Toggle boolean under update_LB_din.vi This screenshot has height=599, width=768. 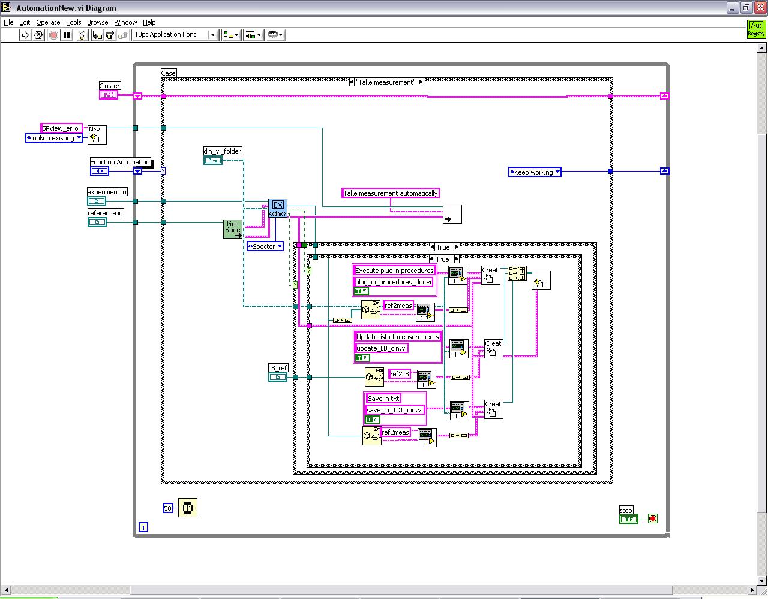point(362,358)
